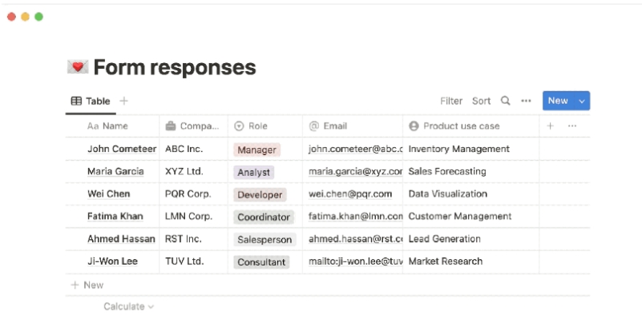Screen dimensions: 642x319
Task: Click the search magnifier icon
Action: 506,101
